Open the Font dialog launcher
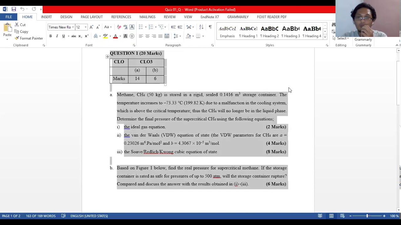The image size is (401, 225). 134,45
